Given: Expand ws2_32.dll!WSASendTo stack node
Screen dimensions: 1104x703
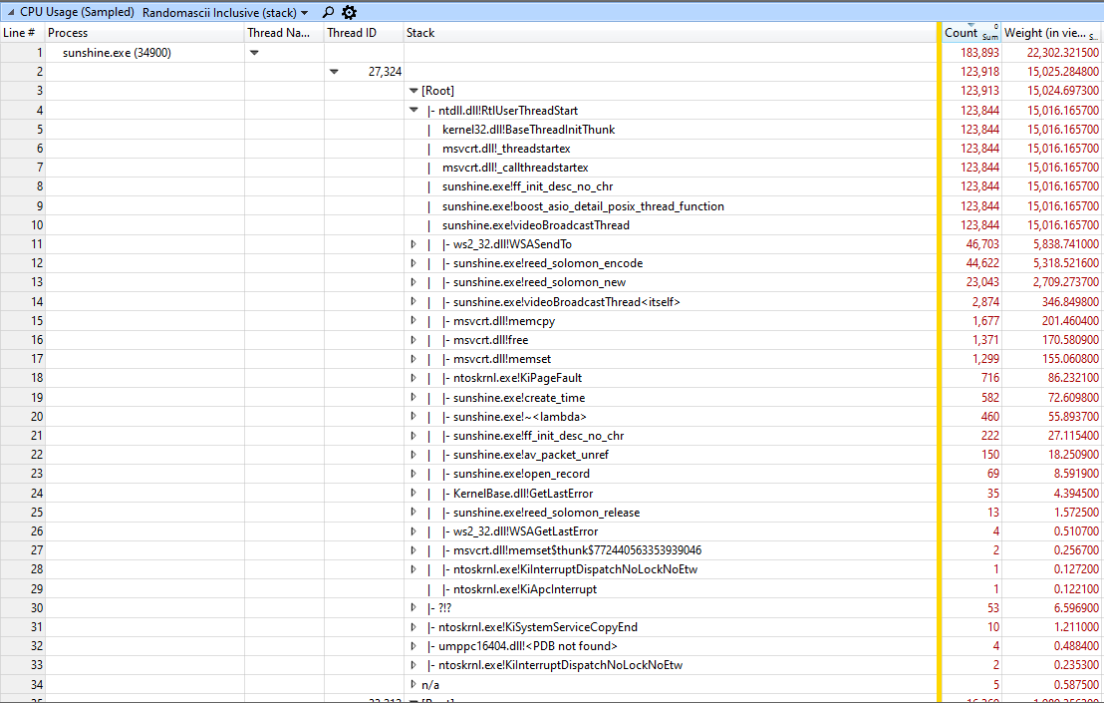Looking at the screenshot, I should coord(414,243).
